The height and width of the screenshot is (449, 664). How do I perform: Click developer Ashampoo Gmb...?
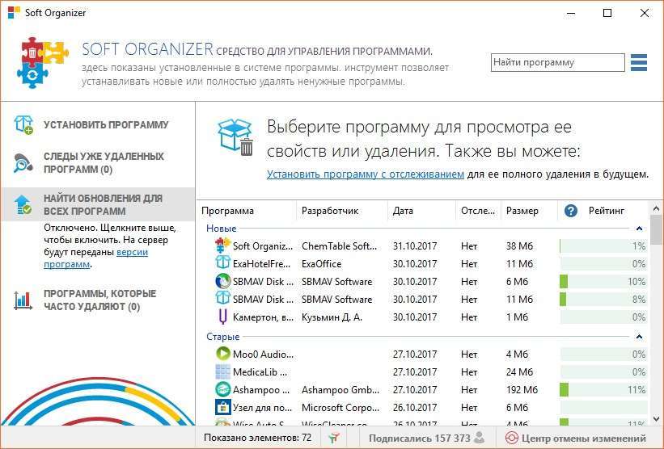pyautogui.click(x=340, y=390)
